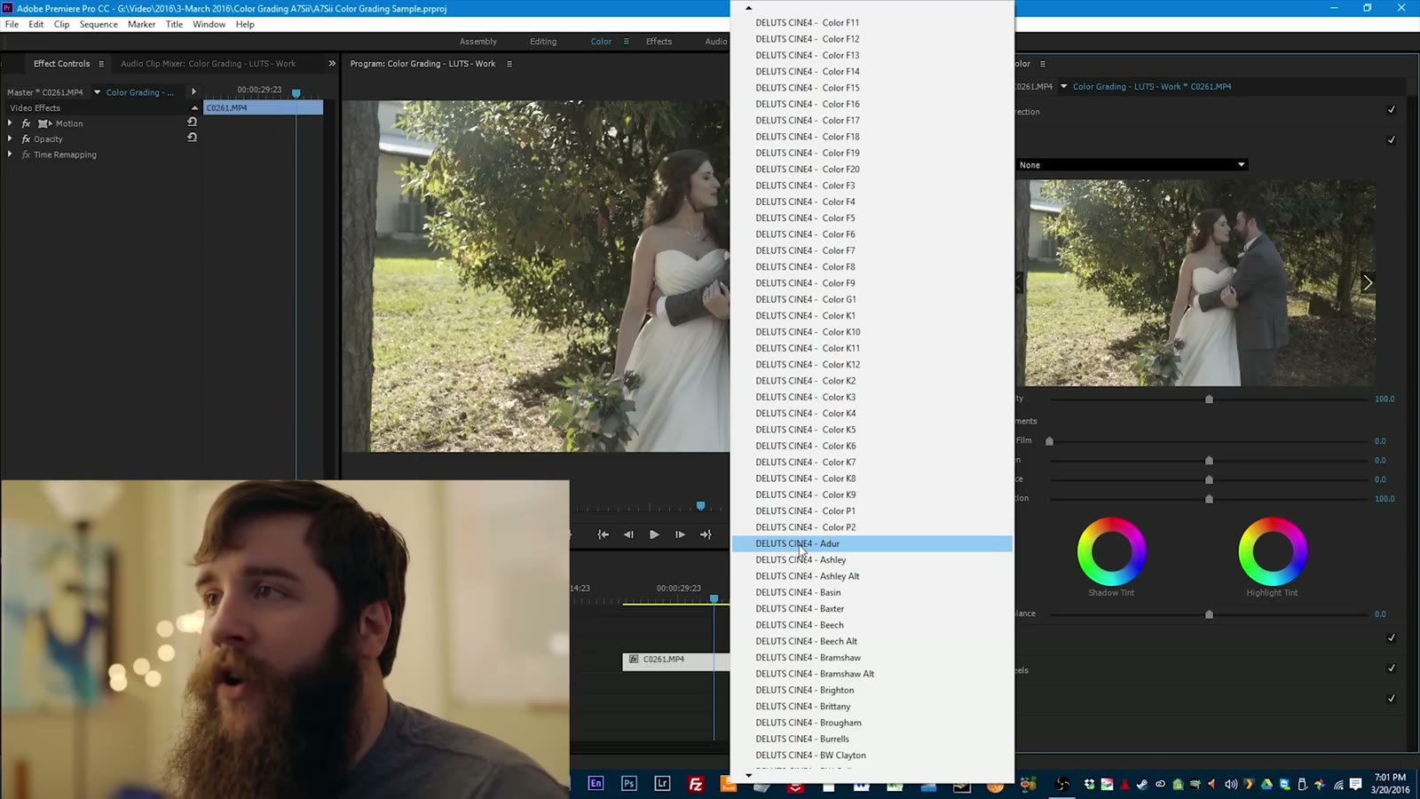The height and width of the screenshot is (799, 1420).
Task: Open Photoshop from taskbar
Action: pos(629,783)
